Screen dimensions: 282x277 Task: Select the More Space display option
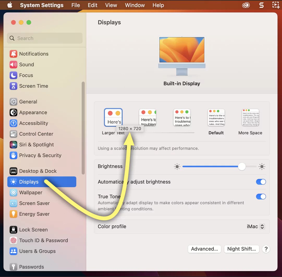click(250, 117)
